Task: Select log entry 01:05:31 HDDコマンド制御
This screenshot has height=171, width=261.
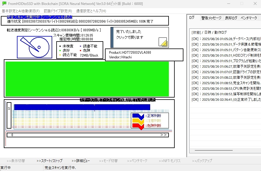Action: click(x=226, y=55)
